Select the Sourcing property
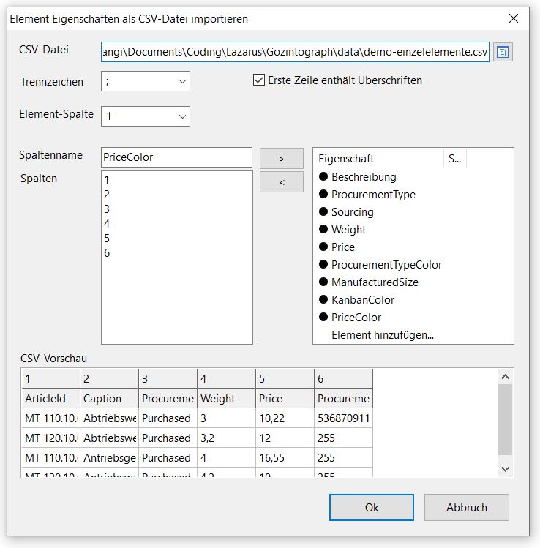The height and width of the screenshot is (548, 540). [352, 211]
